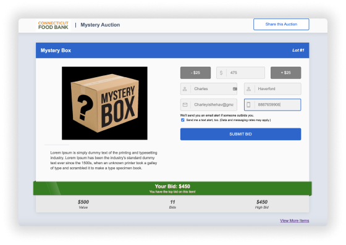The image size is (346, 245).
Task: Click the autofill contact icon in Charles field
Action: 235,89
